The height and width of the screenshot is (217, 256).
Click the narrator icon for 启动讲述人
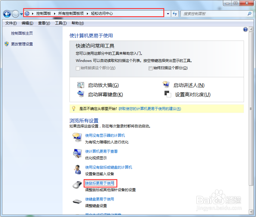pyautogui.click(x=166, y=84)
